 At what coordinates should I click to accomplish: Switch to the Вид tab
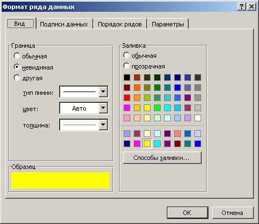pyautogui.click(x=21, y=24)
